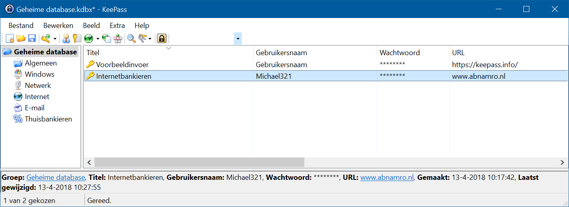Lock the workspace with the padlock icon
569x207 pixels.
tap(161, 38)
